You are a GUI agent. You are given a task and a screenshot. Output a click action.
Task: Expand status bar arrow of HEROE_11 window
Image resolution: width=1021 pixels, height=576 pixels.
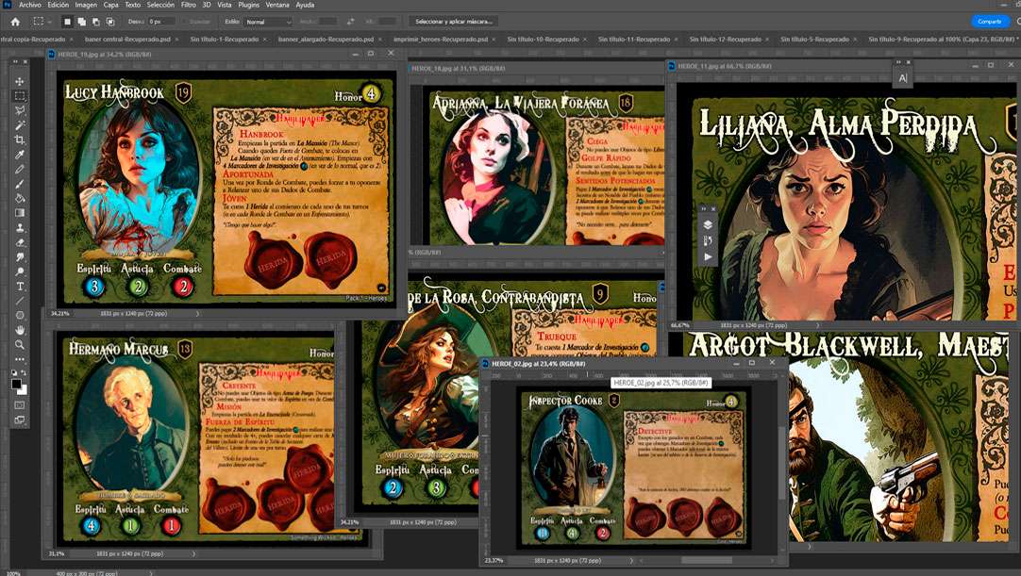pyautogui.click(x=817, y=325)
